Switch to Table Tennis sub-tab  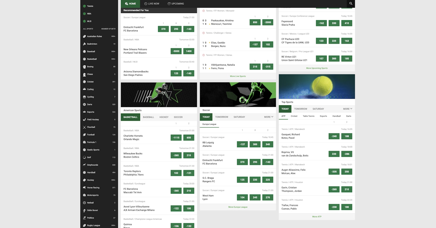click(x=308, y=116)
